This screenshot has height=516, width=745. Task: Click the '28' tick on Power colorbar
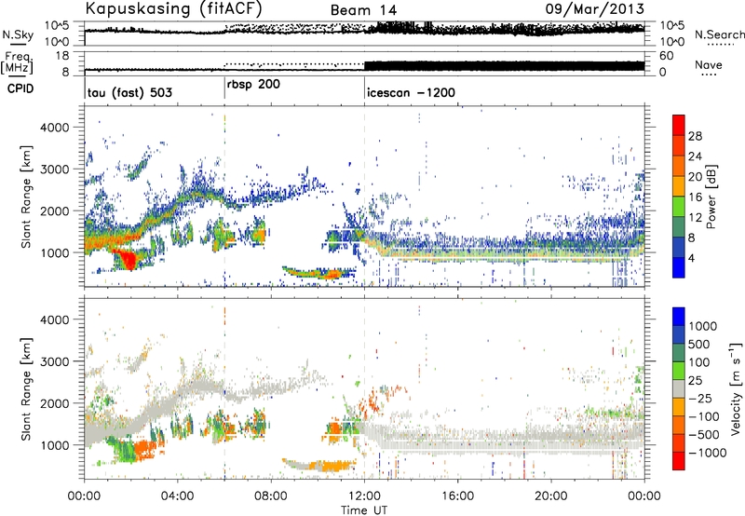pyautogui.click(x=695, y=136)
